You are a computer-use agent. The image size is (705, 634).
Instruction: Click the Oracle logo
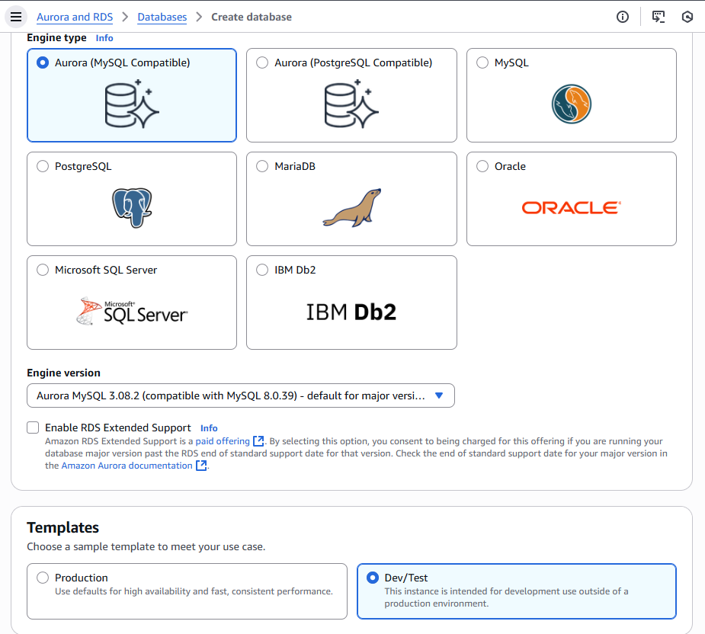click(x=571, y=207)
